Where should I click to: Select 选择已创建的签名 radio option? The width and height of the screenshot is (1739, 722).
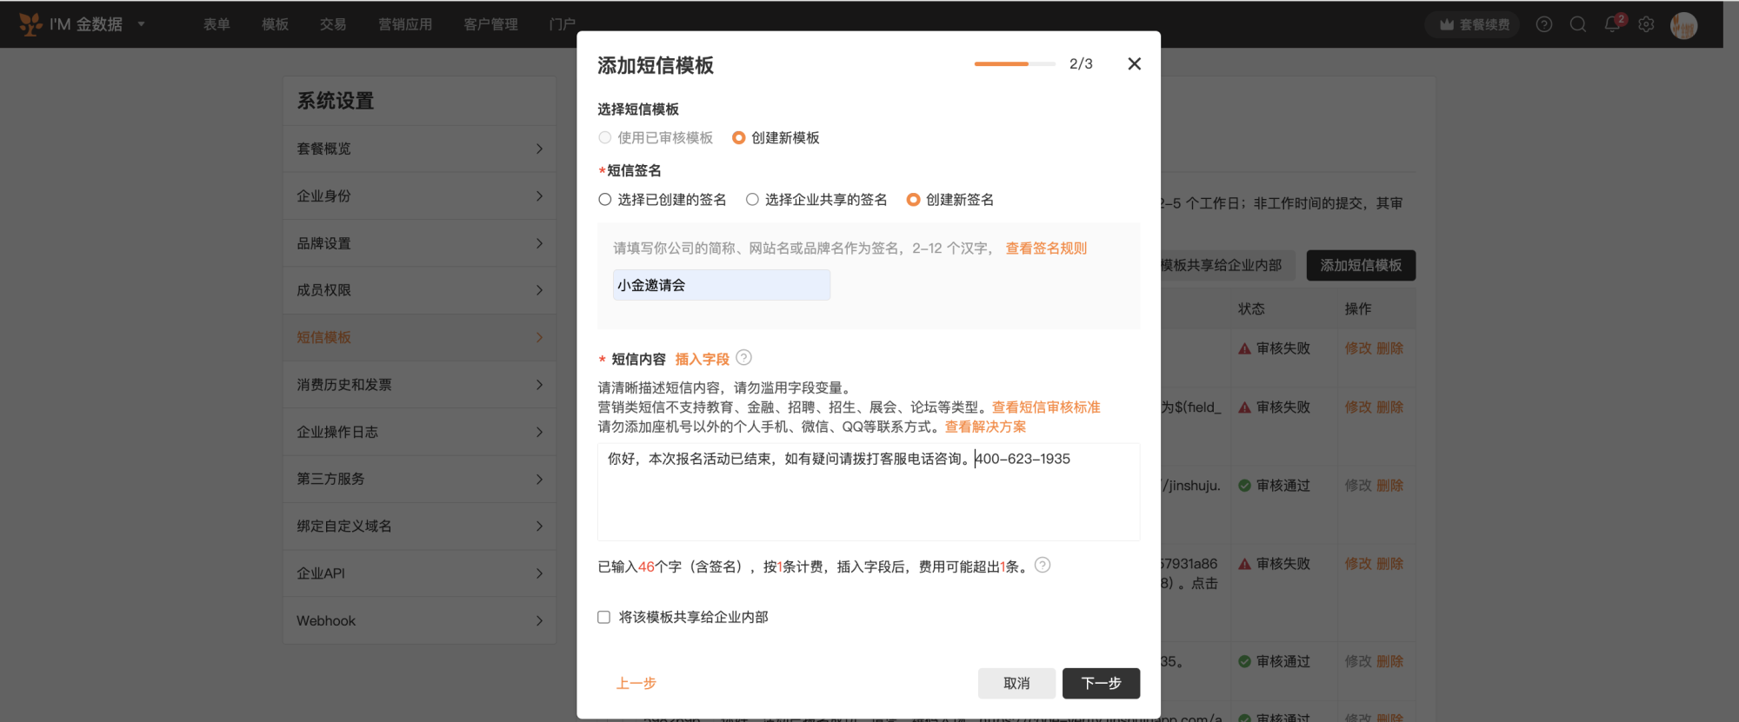click(x=605, y=199)
